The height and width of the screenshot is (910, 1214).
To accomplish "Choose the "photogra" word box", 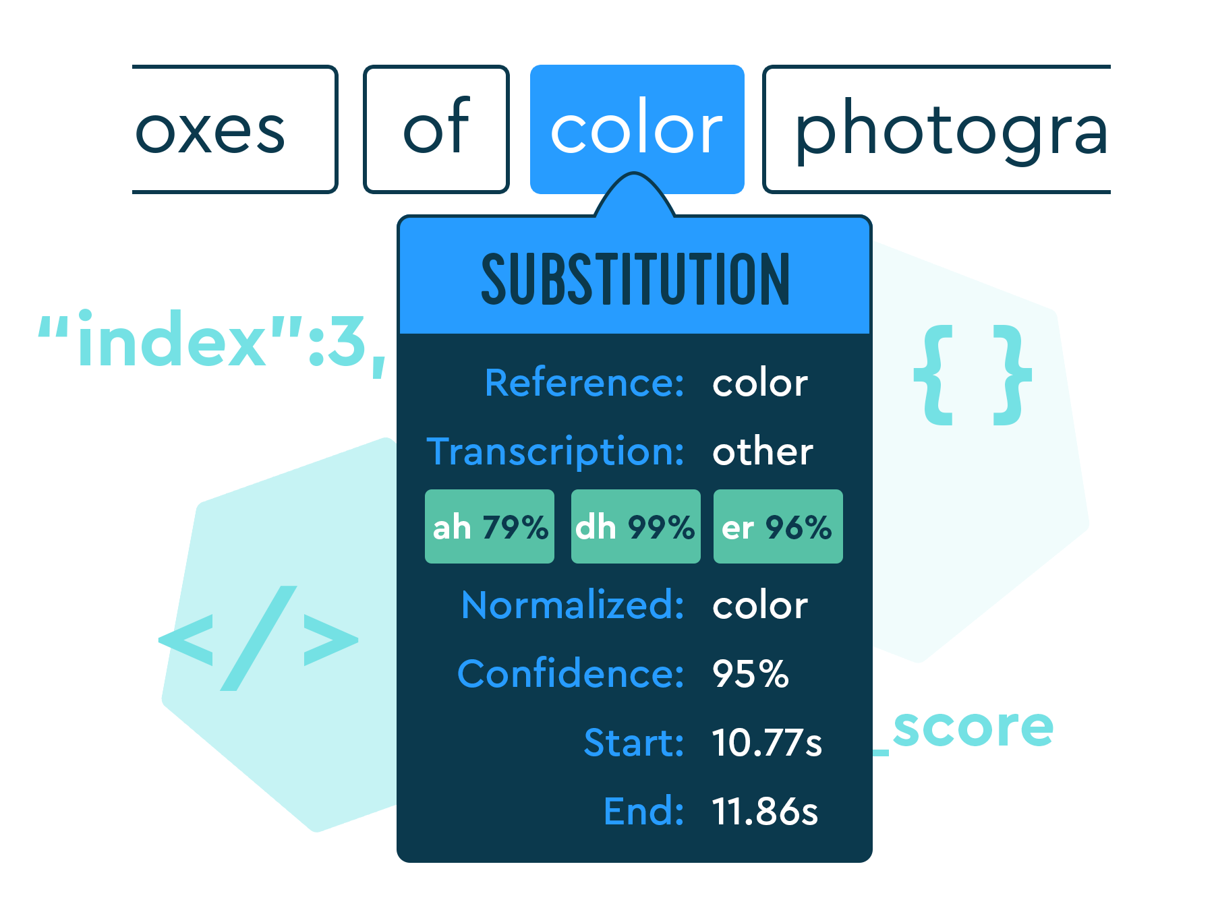I will coord(936,129).
